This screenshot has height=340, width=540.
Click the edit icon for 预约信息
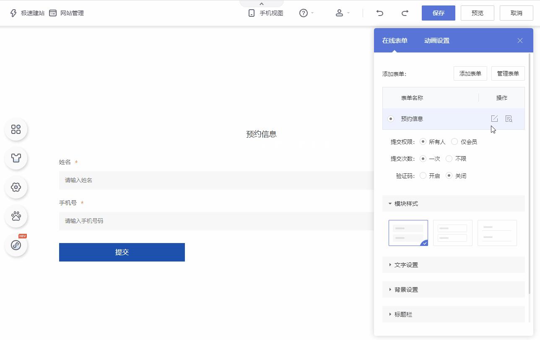[494, 119]
